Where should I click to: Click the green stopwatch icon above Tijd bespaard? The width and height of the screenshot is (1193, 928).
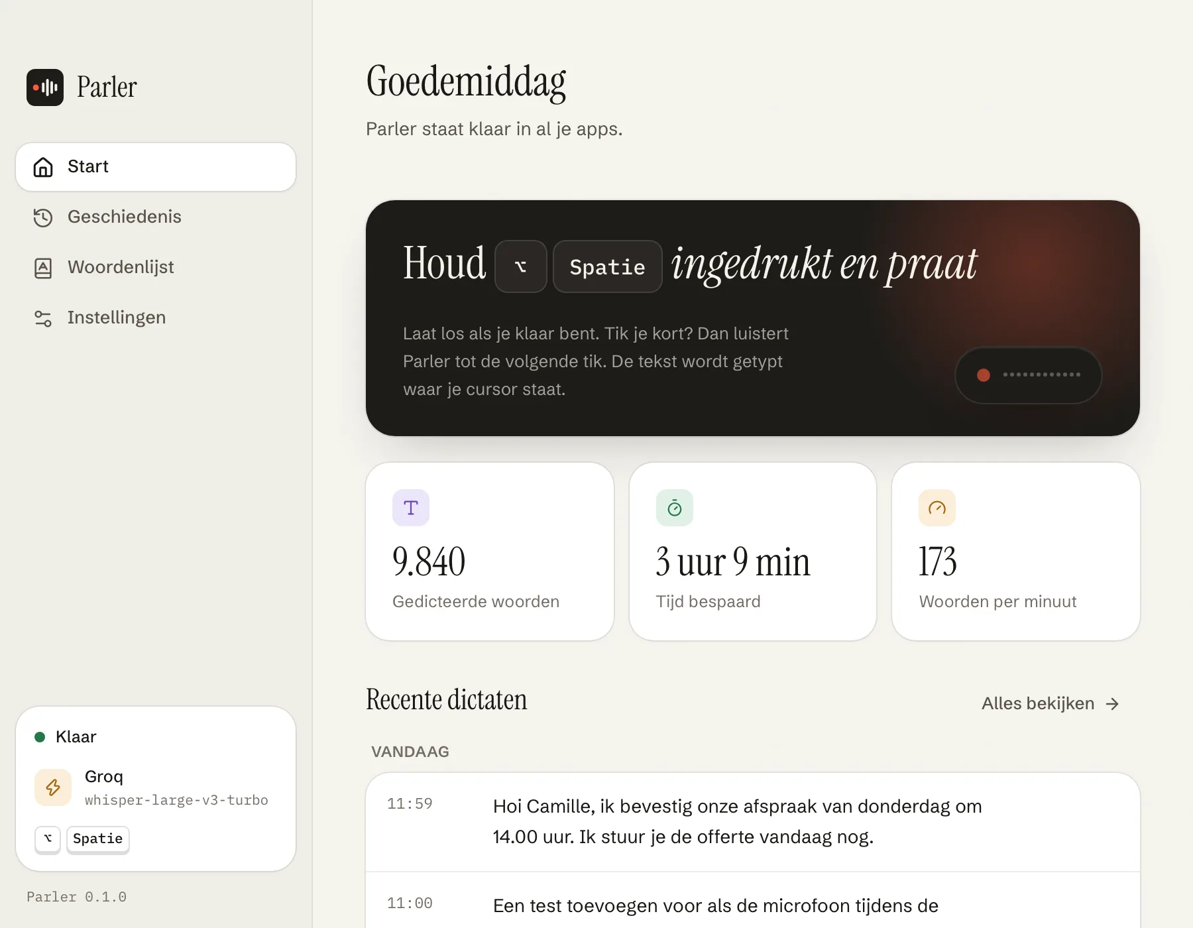click(x=675, y=508)
